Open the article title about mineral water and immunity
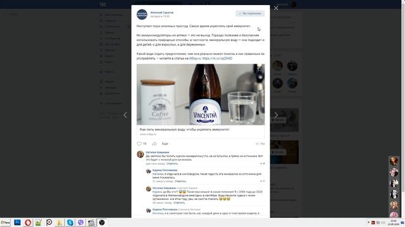405x227 pixels. (x=184, y=129)
